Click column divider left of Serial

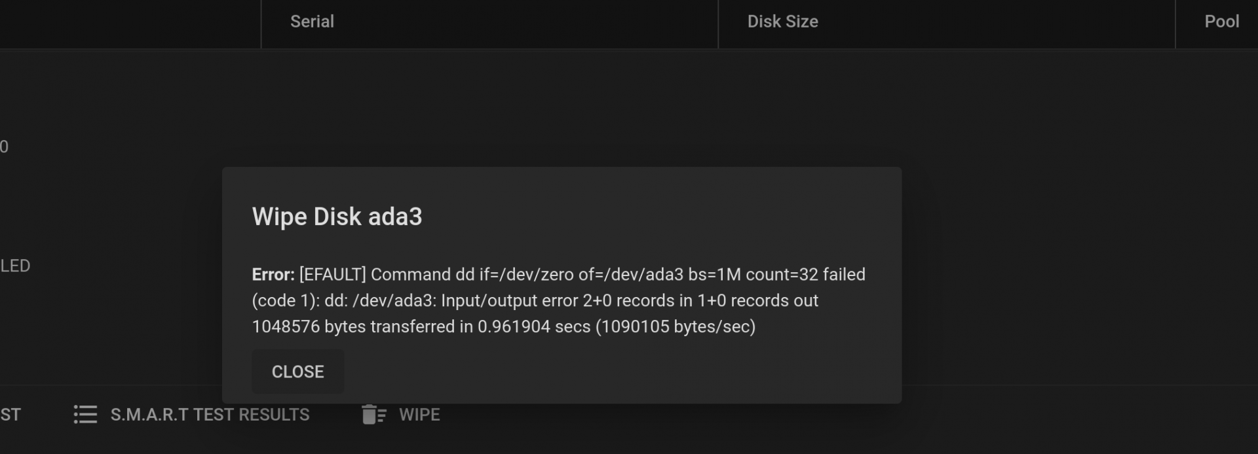(261, 24)
